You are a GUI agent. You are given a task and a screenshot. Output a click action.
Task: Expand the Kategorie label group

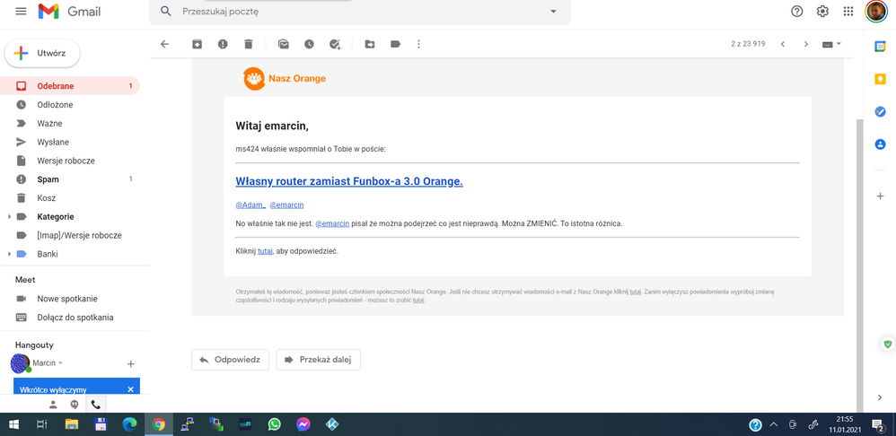pos(10,217)
